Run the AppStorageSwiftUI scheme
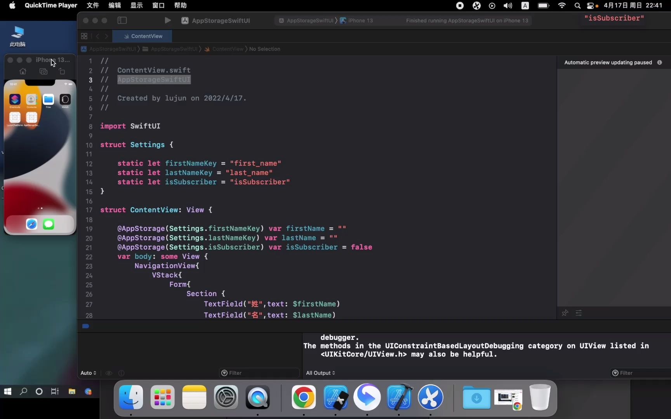671x419 pixels. click(167, 20)
